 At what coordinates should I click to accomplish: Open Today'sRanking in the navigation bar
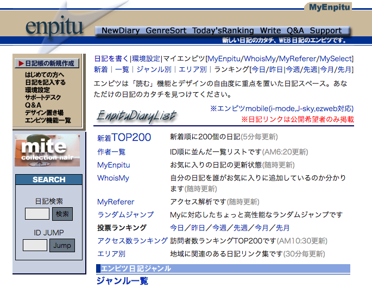coord(223,30)
